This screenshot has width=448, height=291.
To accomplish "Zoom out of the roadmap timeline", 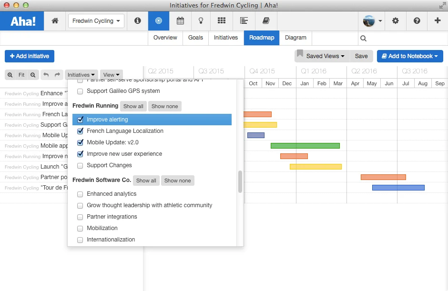I will pyautogui.click(x=33, y=75).
